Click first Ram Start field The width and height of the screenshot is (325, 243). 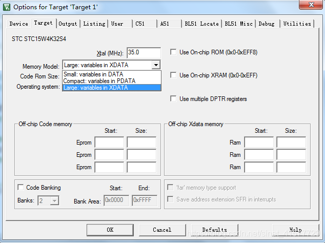click(x=259, y=143)
